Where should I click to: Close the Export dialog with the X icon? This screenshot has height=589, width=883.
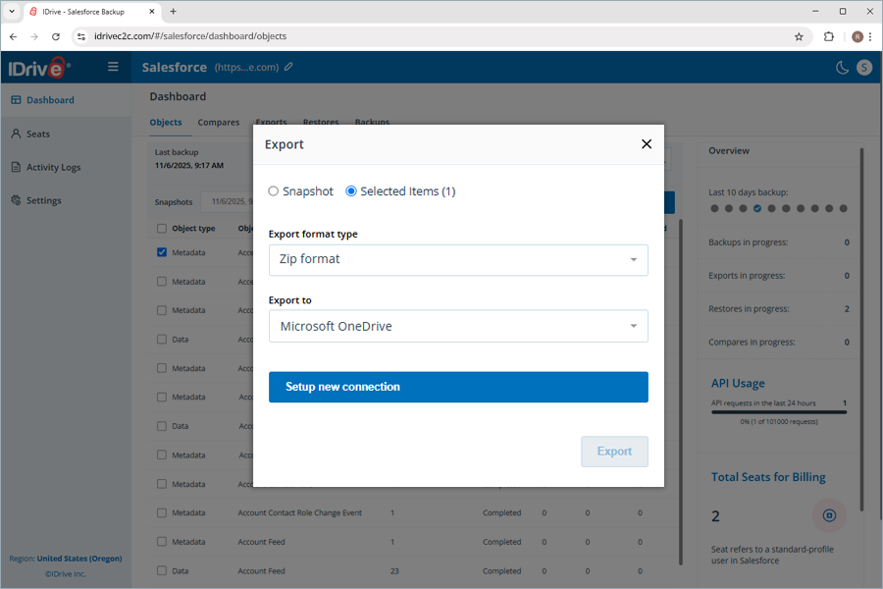[647, 144]
